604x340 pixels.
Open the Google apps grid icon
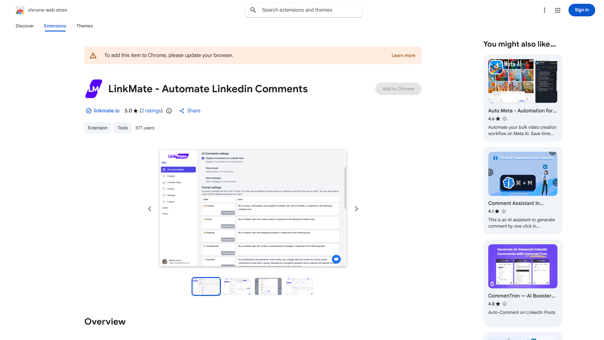tap(558, 10)
